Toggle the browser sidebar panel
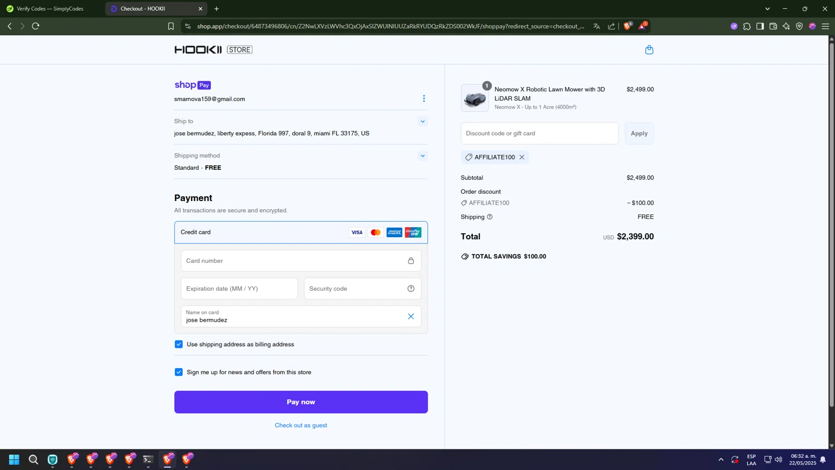Screen dimensions: 835x470 coord(760,26)
